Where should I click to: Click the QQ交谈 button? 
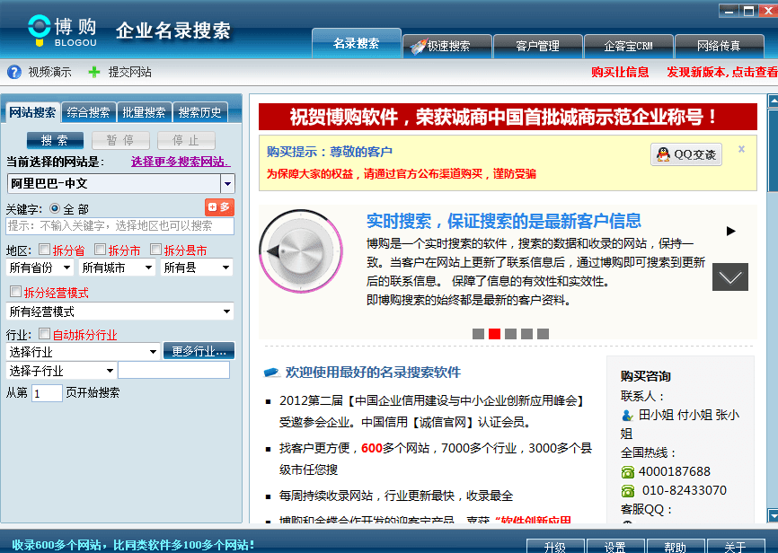[x=686, y=154]
